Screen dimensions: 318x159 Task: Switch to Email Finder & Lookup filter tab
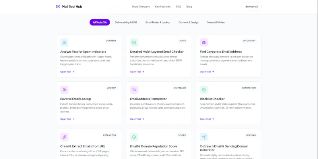(x=158, y=23)
